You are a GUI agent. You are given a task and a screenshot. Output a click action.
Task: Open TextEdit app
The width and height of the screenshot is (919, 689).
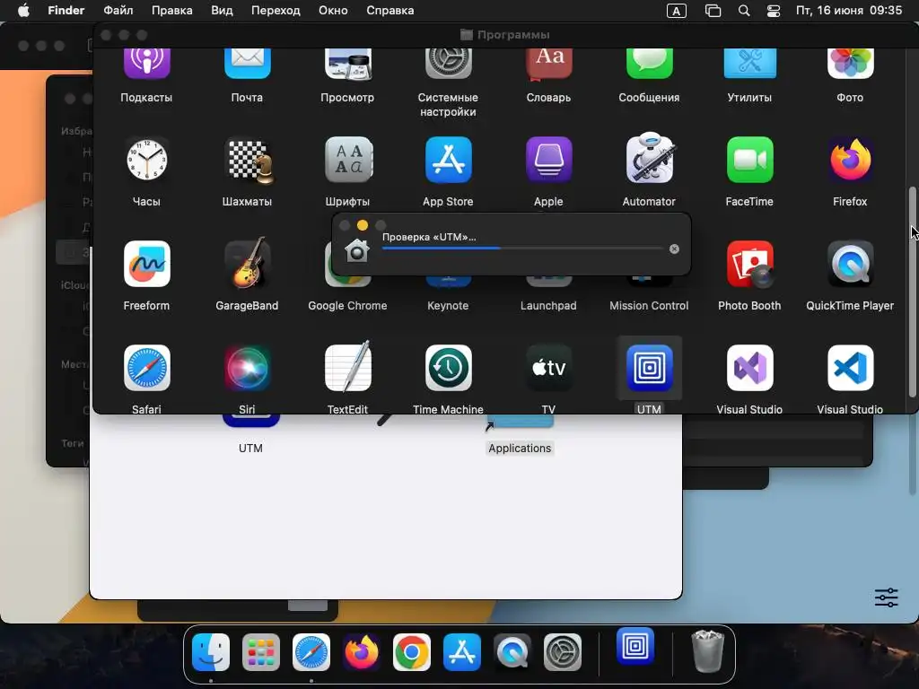click(x=348, y=367)
